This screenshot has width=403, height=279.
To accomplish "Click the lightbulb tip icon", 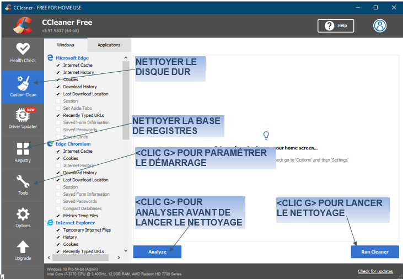I will 266,135.
